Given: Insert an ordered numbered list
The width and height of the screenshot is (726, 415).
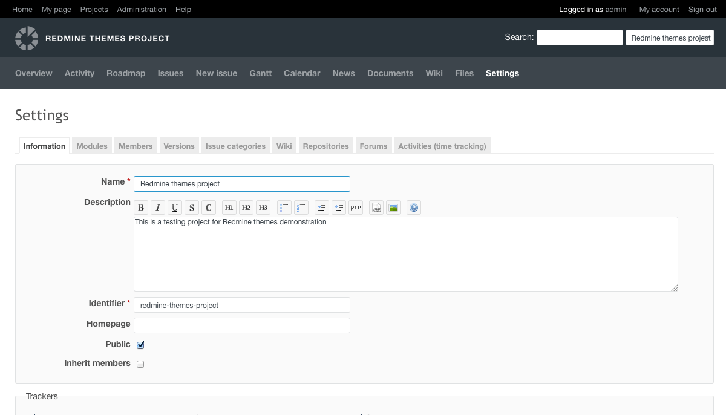Looking at the screenshot, I should click(301, 207).
